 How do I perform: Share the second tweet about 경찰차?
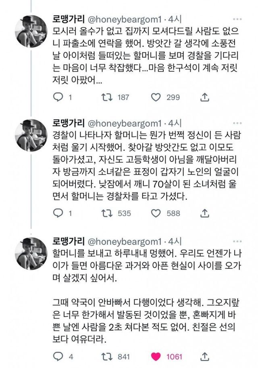click(204, 212)
